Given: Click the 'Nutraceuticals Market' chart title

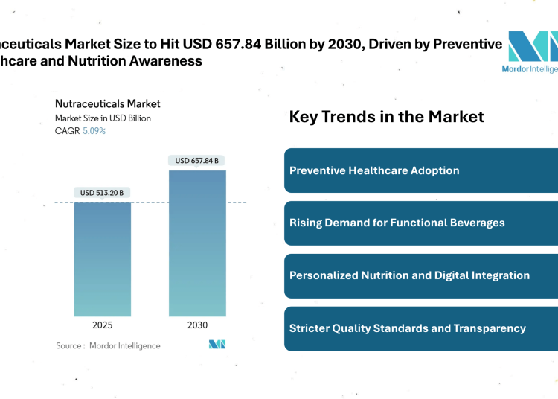Looking at the screenshot, I should point(108,104).
